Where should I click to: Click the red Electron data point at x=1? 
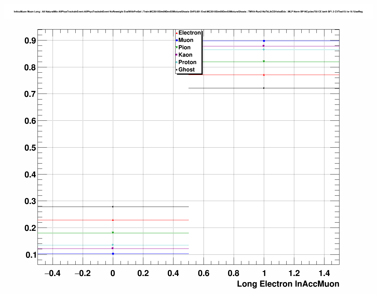point(264,75)
